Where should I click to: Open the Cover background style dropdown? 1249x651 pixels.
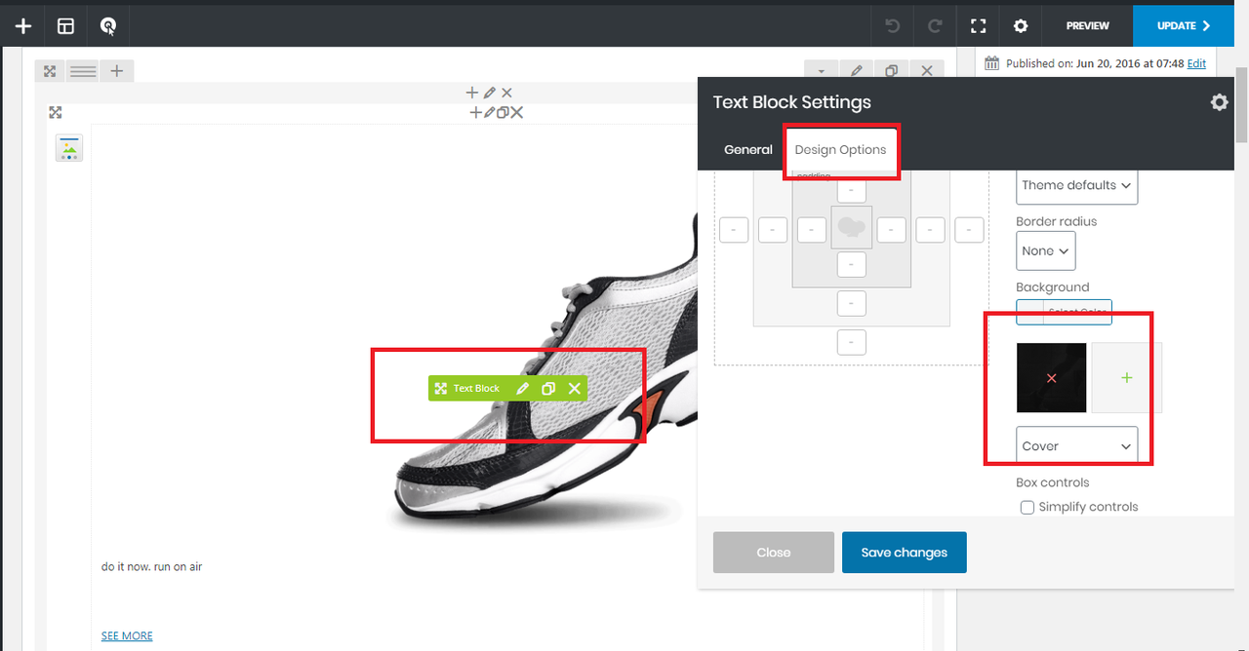(x=1077, y=446)
